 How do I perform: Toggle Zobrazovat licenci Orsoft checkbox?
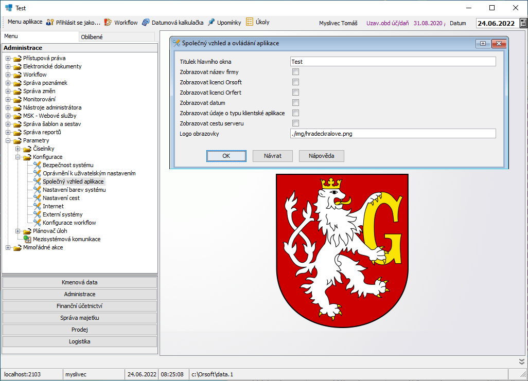click(x=296, y=82)
